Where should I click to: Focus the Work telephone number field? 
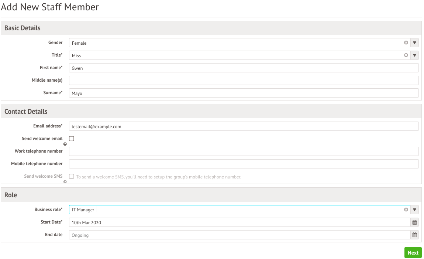click(244, 151)
